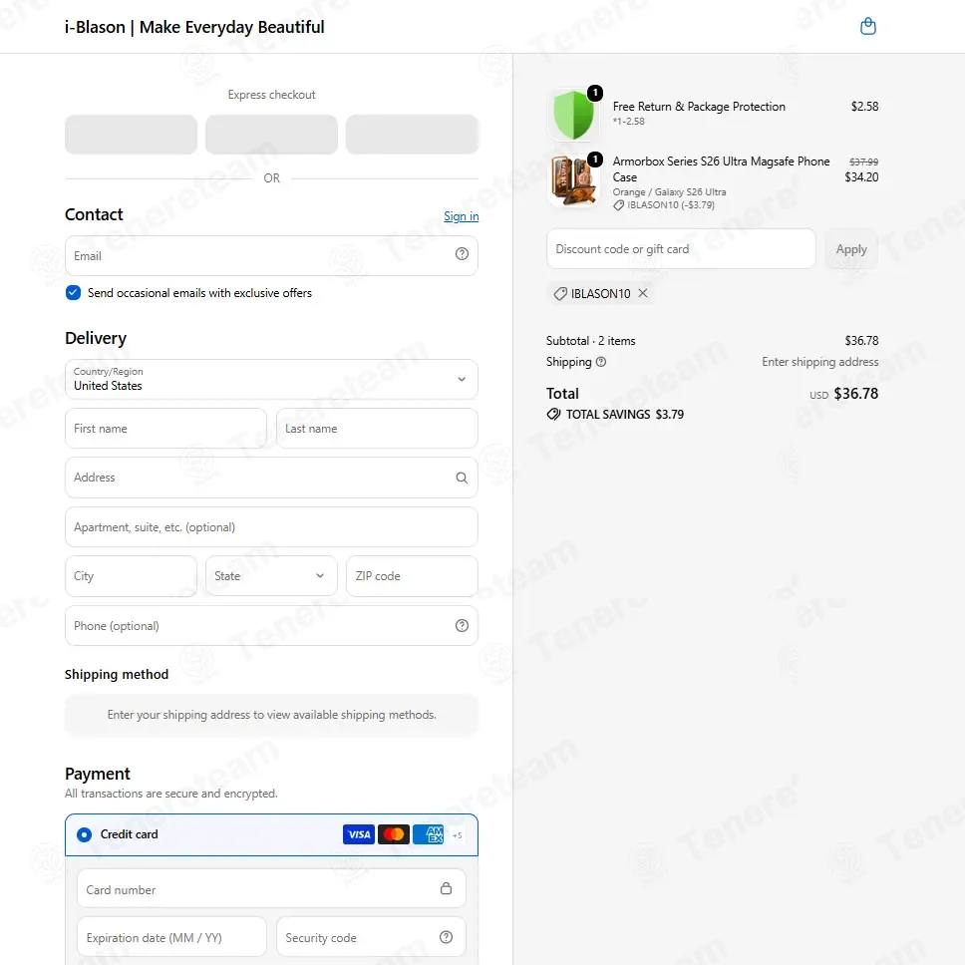
Task: Focus the Security code field
Action: tap(371, 937)
